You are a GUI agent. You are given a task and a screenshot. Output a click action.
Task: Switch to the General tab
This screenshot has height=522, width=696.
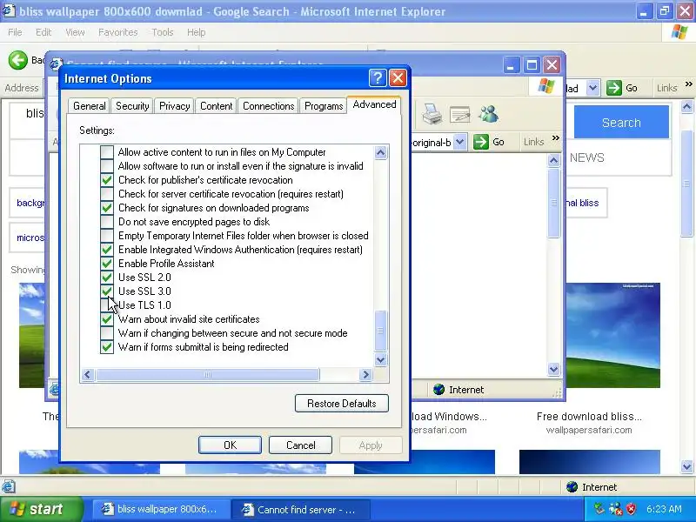tap(90, 106)
